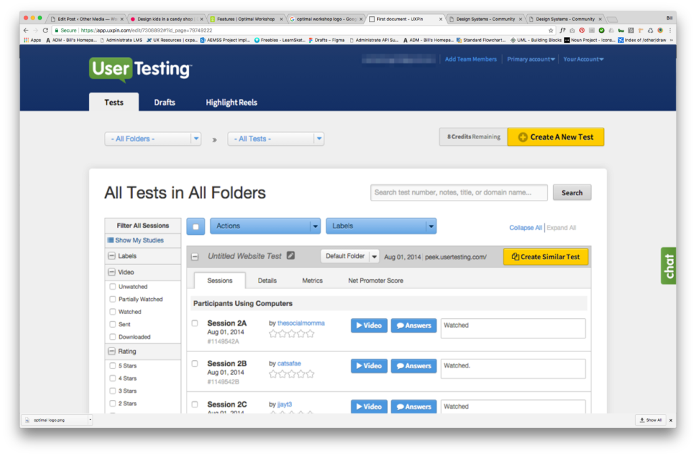This screenshot has height=456, width=696.
Task: Rate Session 2B using the star rating
Action: pos(292,374)
